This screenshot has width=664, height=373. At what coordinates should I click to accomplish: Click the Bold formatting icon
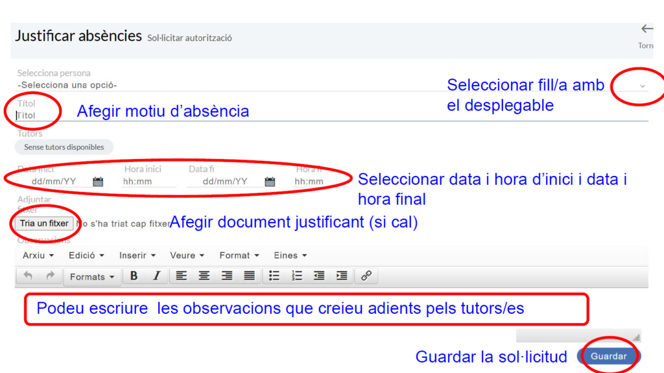[x=134, y=276]
